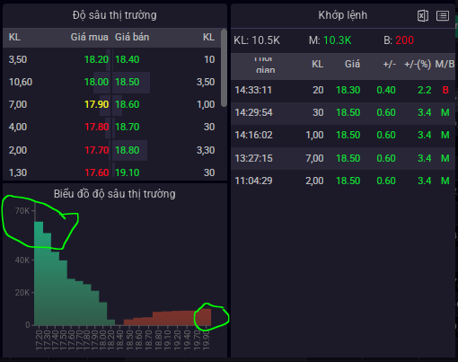458x362 pixels.
Task: Select the trade row at 14:16:02
Action: [343, 135]
